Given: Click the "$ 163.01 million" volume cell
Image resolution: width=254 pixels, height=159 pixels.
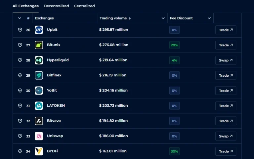Looking at the screenshot, I should pos(113,151).
